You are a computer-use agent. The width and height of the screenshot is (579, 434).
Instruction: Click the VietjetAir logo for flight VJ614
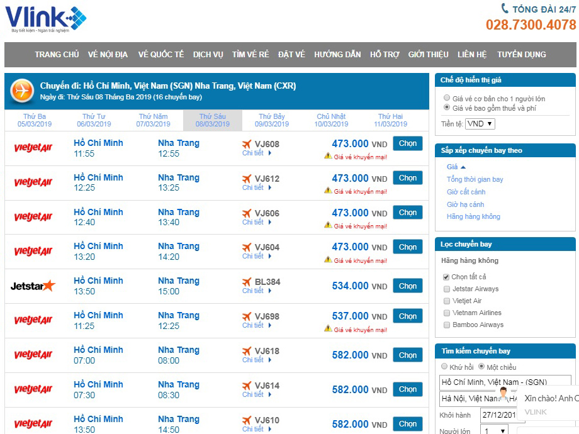[33, 390]
